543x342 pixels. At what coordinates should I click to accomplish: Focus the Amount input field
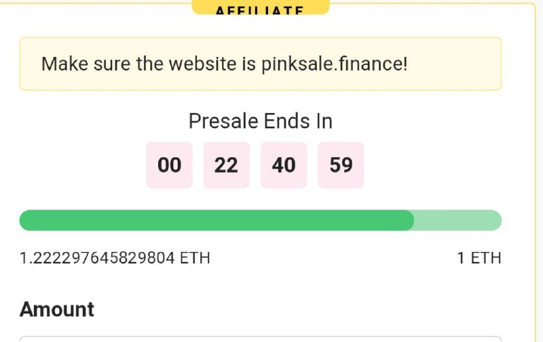261,339
